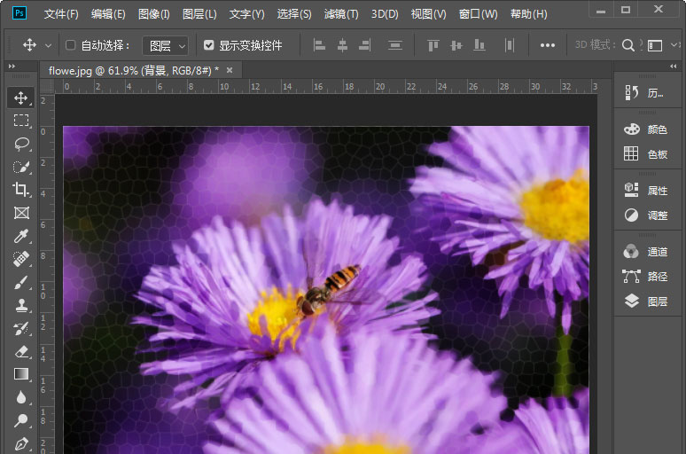This screenshot has width=686, height=454.
Task: Open the 3D(D) menu
Action: [x=385, y=14]
